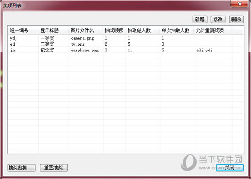Click the 关闭 button
Screen dimensions: 251x179
pyautogui.click(x=230, y=168)
